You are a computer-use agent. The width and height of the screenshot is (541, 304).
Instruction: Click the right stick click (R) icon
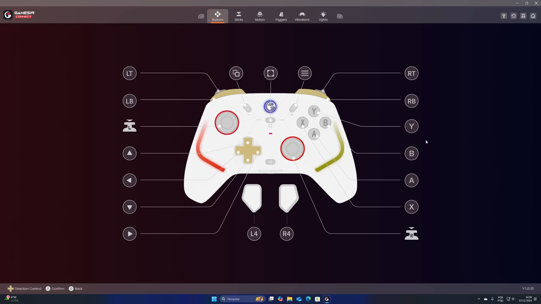[411, 234]
